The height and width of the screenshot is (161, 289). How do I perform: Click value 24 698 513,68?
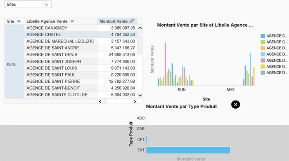tap(122, 55)
